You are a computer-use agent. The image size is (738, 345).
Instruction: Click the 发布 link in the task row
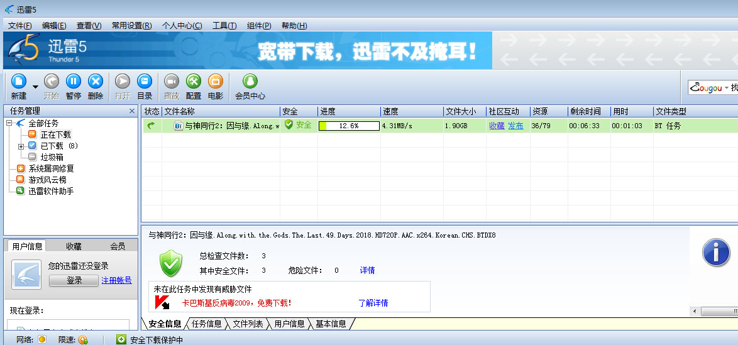click(515, 126)
